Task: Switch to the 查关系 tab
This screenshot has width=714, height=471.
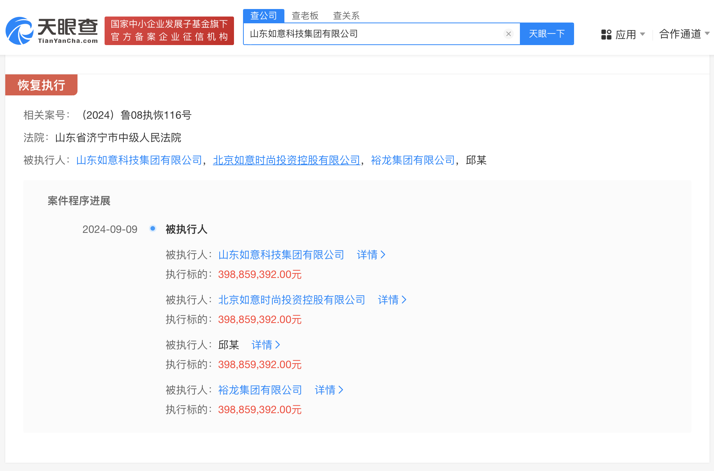Action: coord(346,15)
